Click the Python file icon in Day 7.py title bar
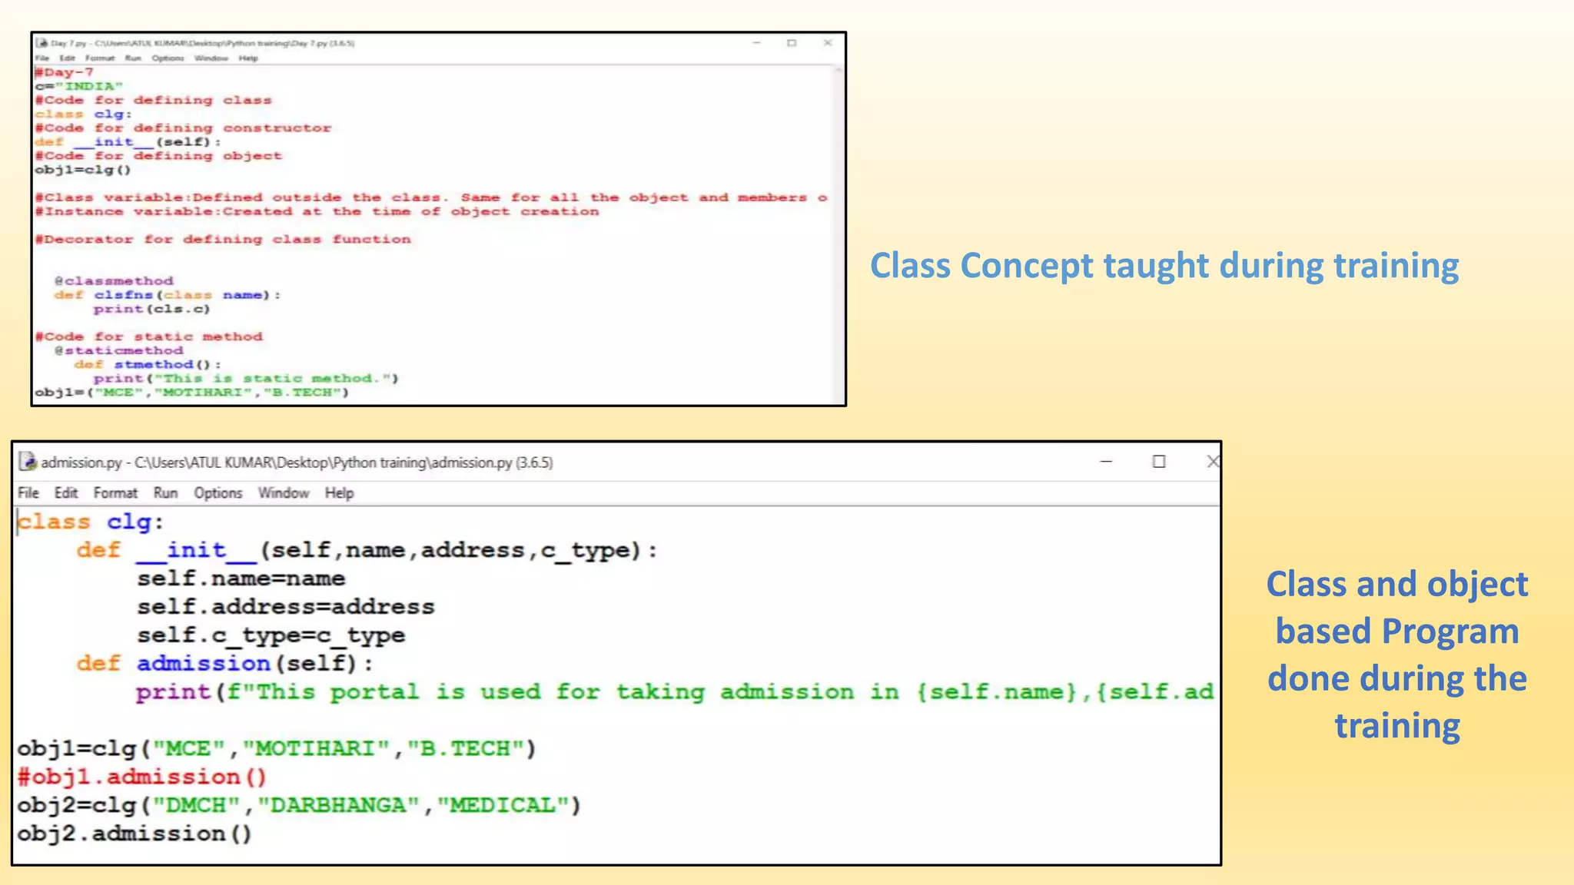1574x885 pixels. coord(42,43)
